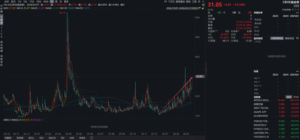Click the add plus icon near 全球指数
The height and width of the screenshot is (140, 300).
(298, 9)
